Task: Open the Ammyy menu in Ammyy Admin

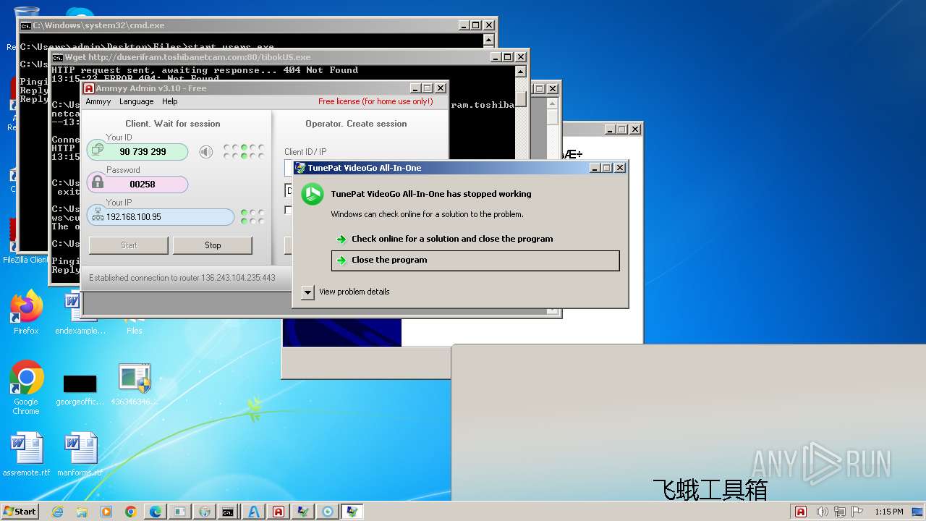Action: (x=98, y=101)
